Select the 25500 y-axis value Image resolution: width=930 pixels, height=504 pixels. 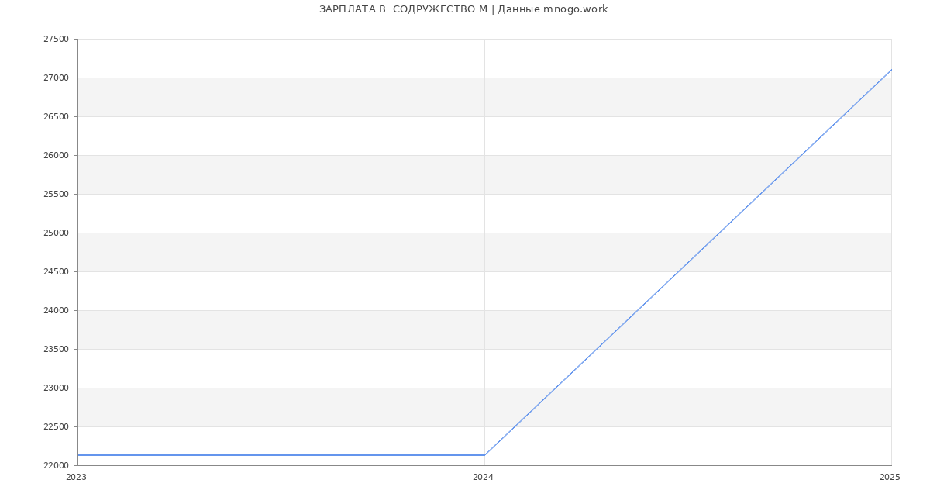coord(56,195)
